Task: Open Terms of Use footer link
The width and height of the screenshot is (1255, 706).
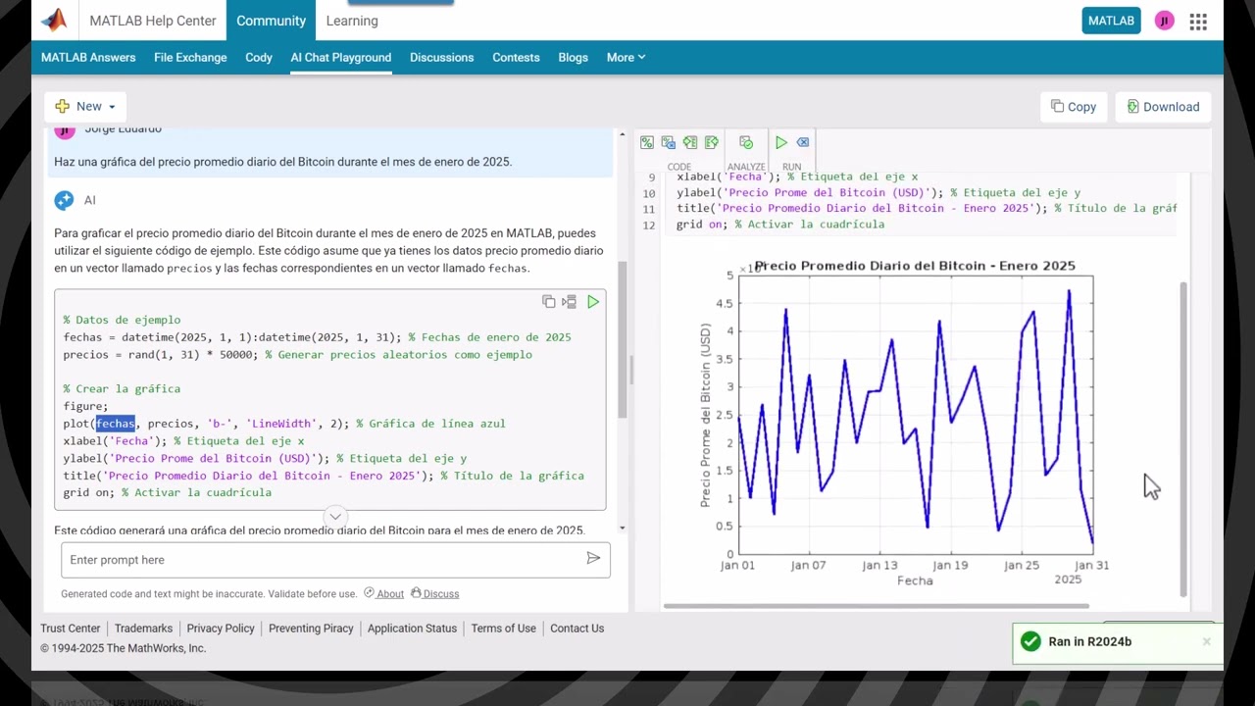Action: click(503, 628)
